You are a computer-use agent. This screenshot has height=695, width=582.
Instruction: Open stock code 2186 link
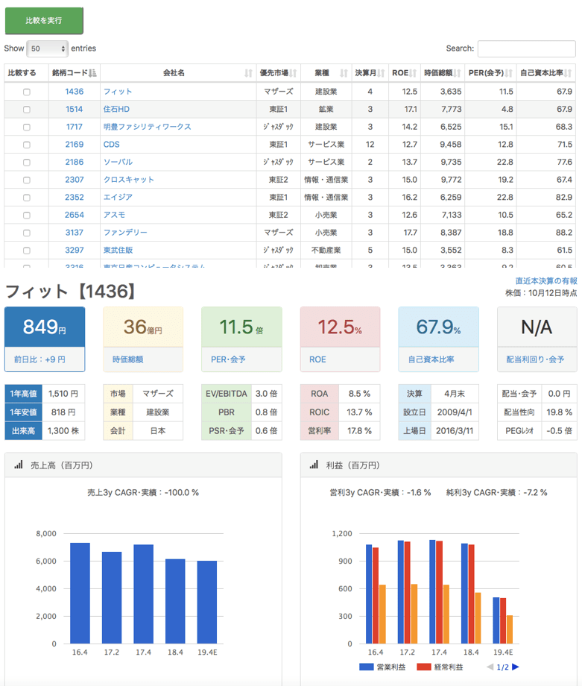click(75, 162)
